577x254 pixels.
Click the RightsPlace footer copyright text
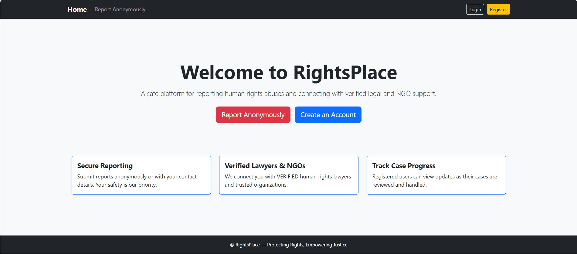pyautogui.click(x=289, y=245)
